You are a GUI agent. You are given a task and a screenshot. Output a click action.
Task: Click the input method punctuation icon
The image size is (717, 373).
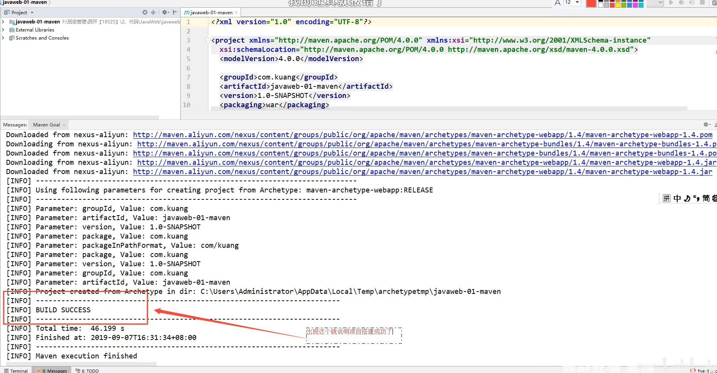click(696, 198)
